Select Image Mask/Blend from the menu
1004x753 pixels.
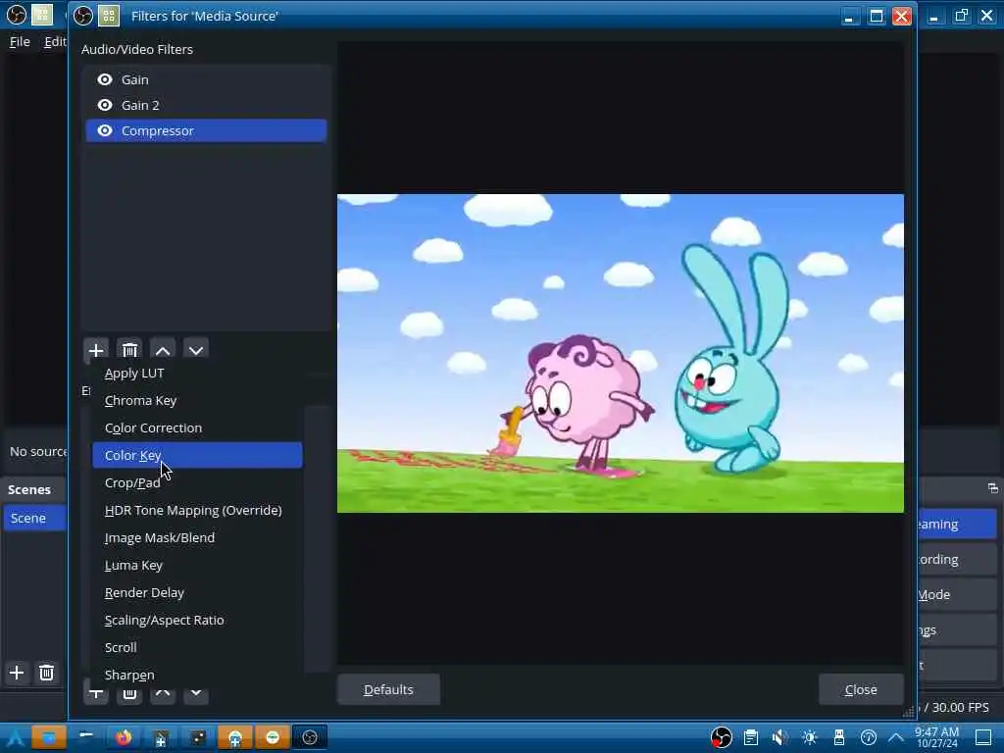click(197, 538)
